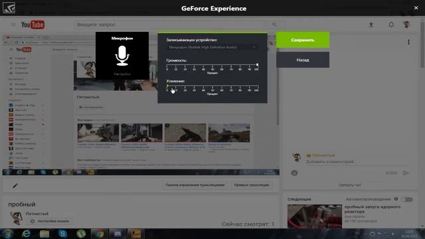
Task: Click the GeForce Experience logo icon
Action: point(9,7)
